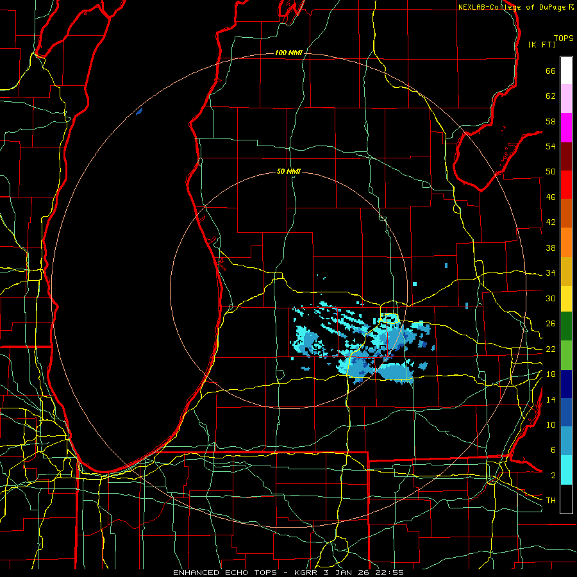Click the '[K FT]' units label
Viewport: 577px width, 577px height.
(x=542, y=45)
